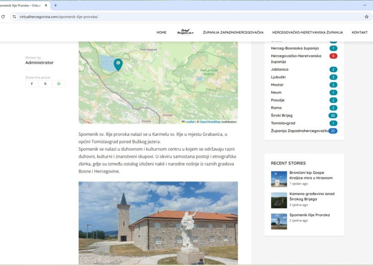This screenshot has height=266, width=373.
Task: Open Tomislavgrad category
Action: [283, 123]
